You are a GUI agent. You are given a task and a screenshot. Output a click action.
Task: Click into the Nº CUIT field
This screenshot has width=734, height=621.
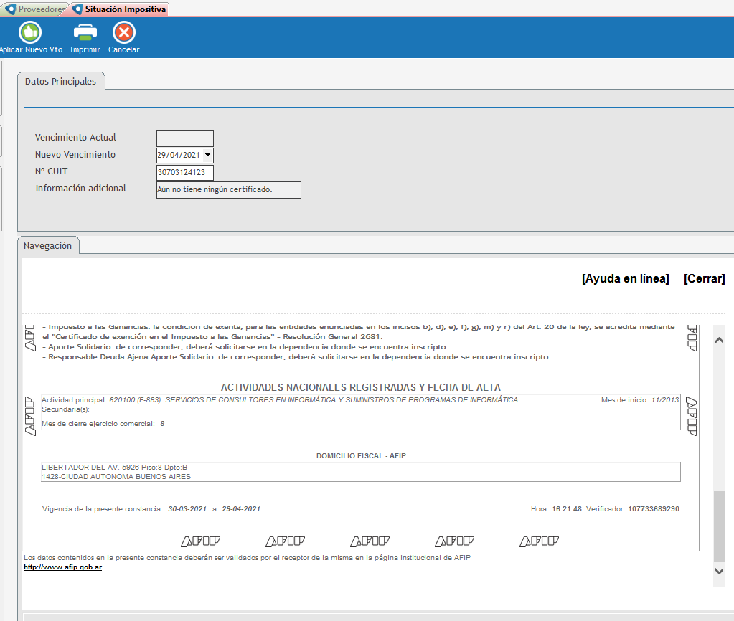pyautogui.click(x=184, y=172)
